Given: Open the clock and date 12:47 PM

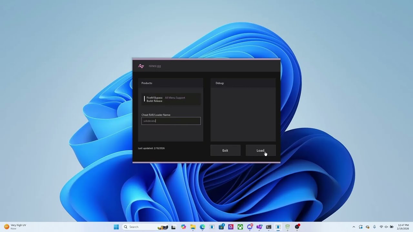Looking at the screenshot, I should point(403,227).
